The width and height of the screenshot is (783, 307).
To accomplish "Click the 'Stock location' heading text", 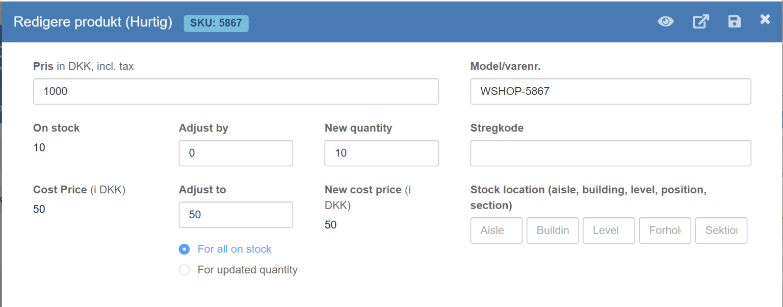I will (588, 197).
